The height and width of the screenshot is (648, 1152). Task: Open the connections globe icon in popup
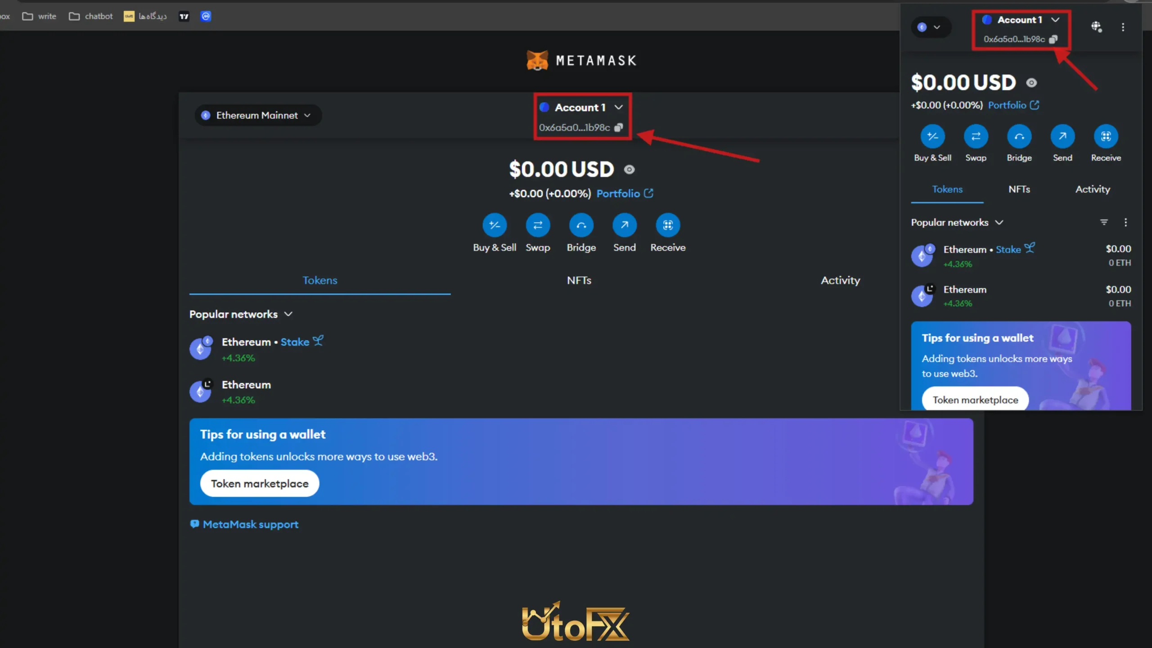point(1096,27)
